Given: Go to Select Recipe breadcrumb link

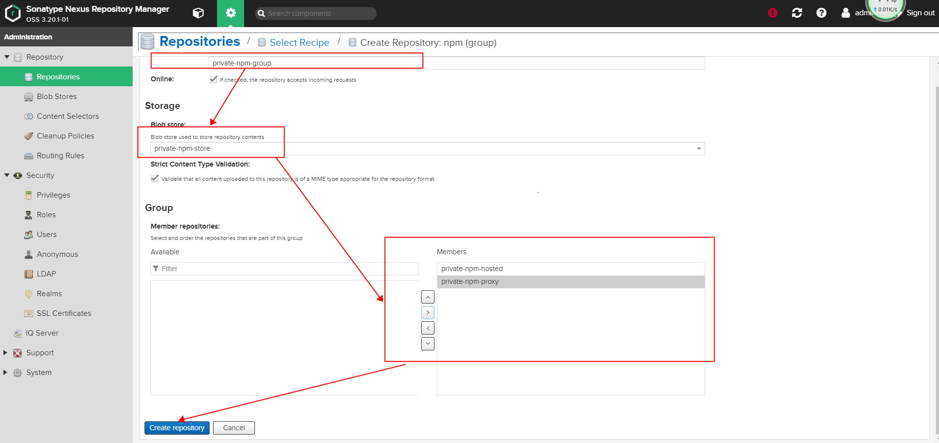Looking at the screenshot, I should tap(299, 42).
